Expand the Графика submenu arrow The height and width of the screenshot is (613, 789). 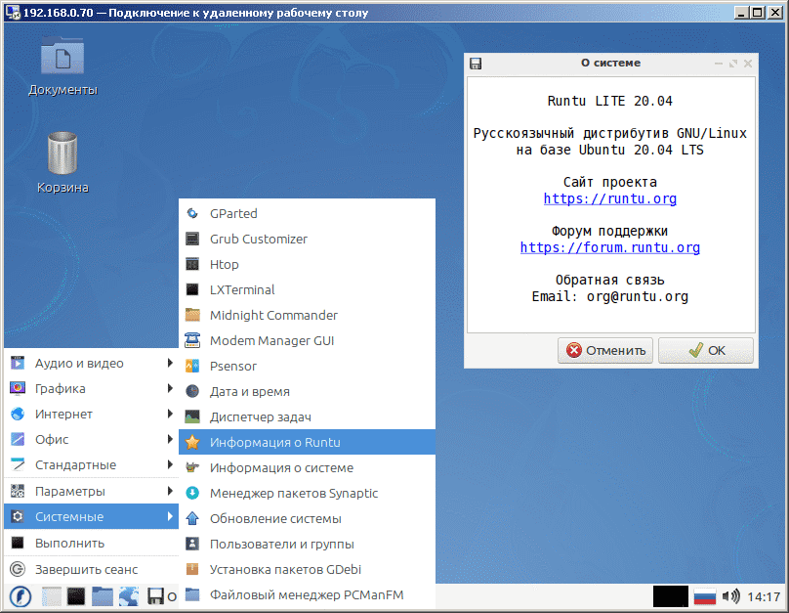[170, 388]
